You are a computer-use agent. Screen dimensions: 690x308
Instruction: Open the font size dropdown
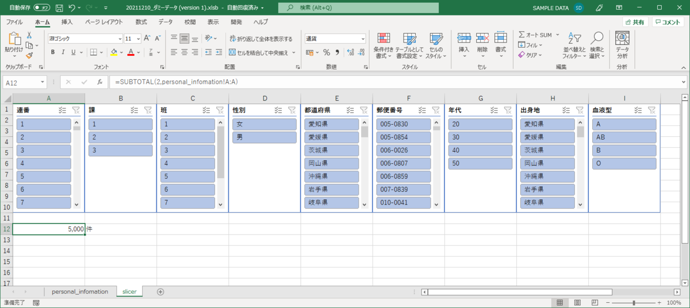(x=137, y=38)
